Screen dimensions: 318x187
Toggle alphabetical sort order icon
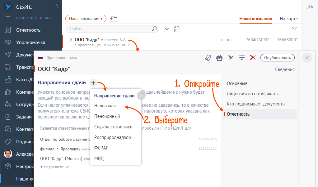[x=177, y=29]
